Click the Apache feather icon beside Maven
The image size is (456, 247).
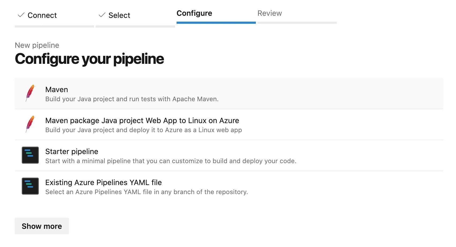(30, 93)
